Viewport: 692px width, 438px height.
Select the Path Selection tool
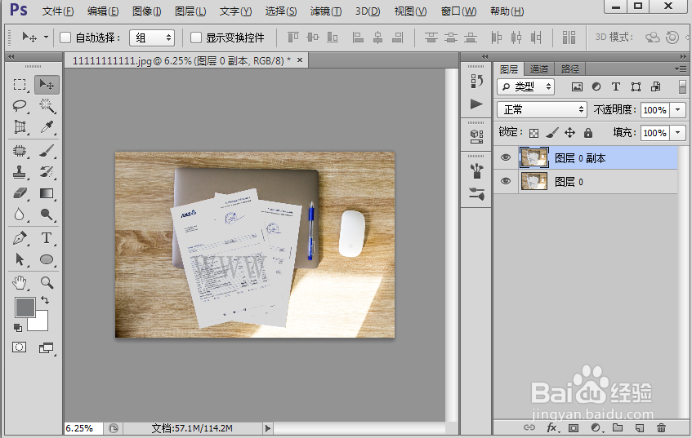pos(20,259)
